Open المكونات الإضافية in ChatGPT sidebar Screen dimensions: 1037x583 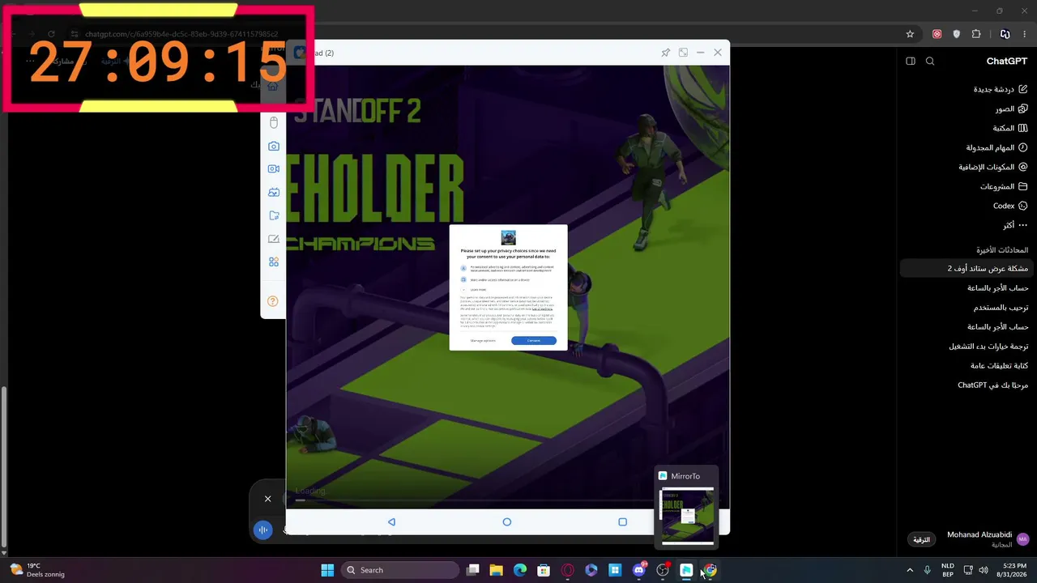pos(993,167)
